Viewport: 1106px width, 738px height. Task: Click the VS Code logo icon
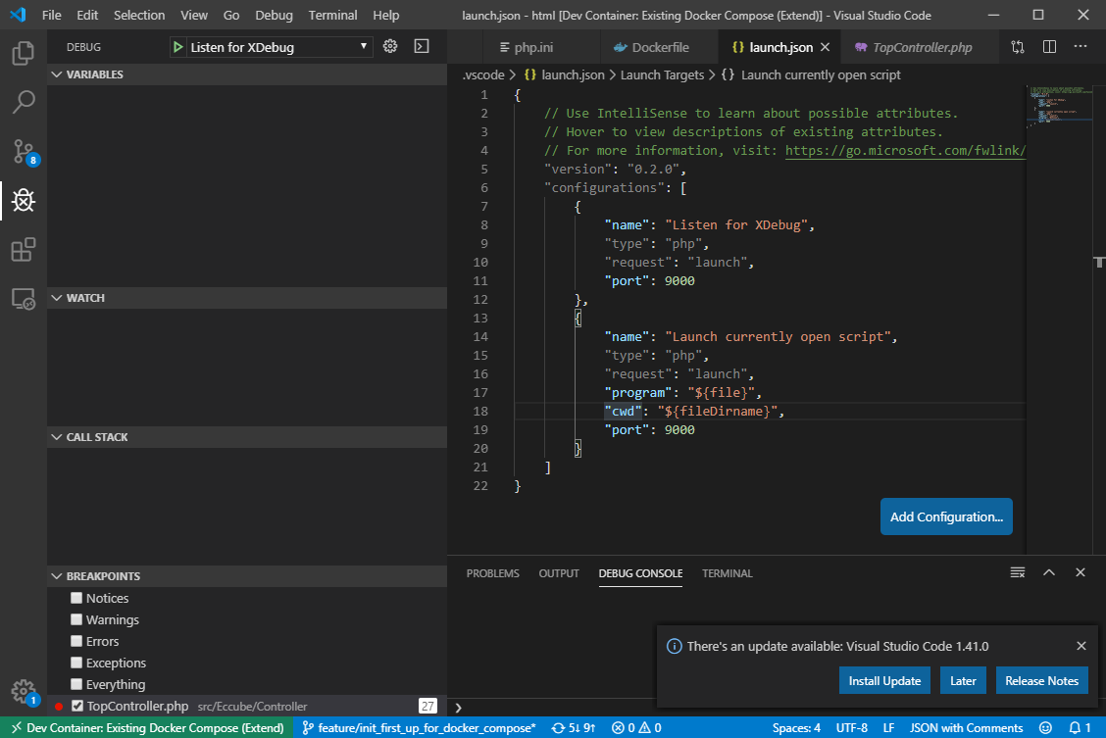coord(18,15)
